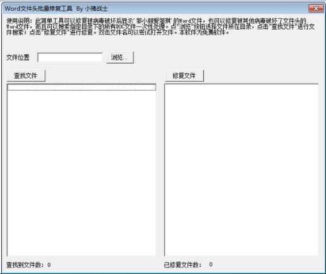Click the 使用说明 instructions text
Image resolution: width=326 pixels, height=274 pixels.
click(x=160, y=27)
